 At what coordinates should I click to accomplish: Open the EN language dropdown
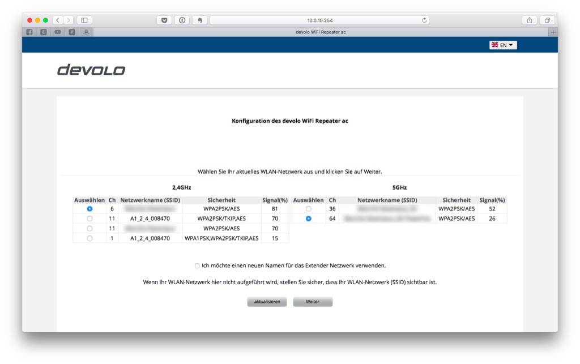click(x=503, y=45)
